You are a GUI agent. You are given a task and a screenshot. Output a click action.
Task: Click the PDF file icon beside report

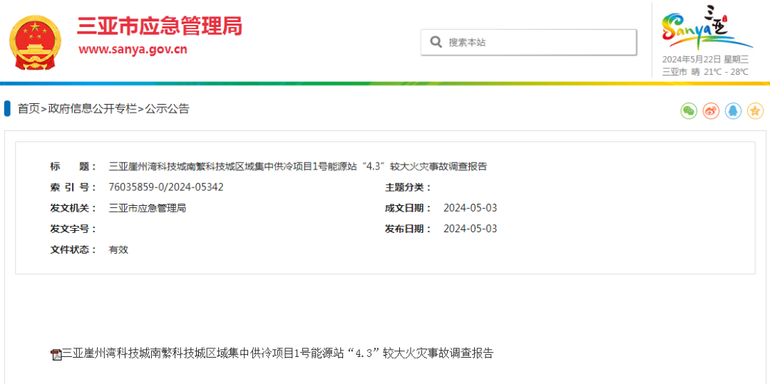(x=56, y=354)
